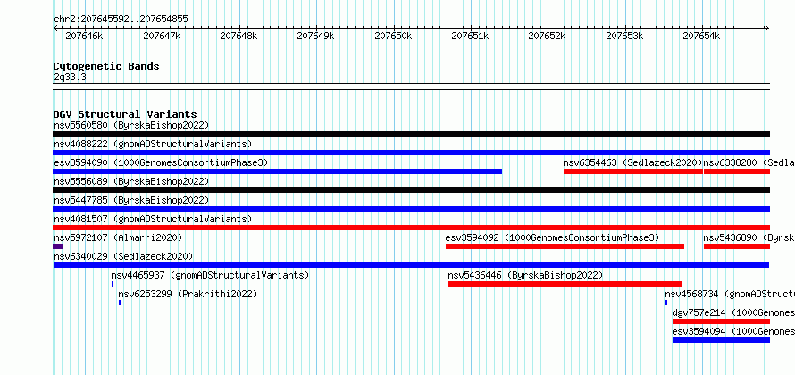Select the red bar under nsv5436890
Viewport: 795px width, 375px height.
click(737, 246)
